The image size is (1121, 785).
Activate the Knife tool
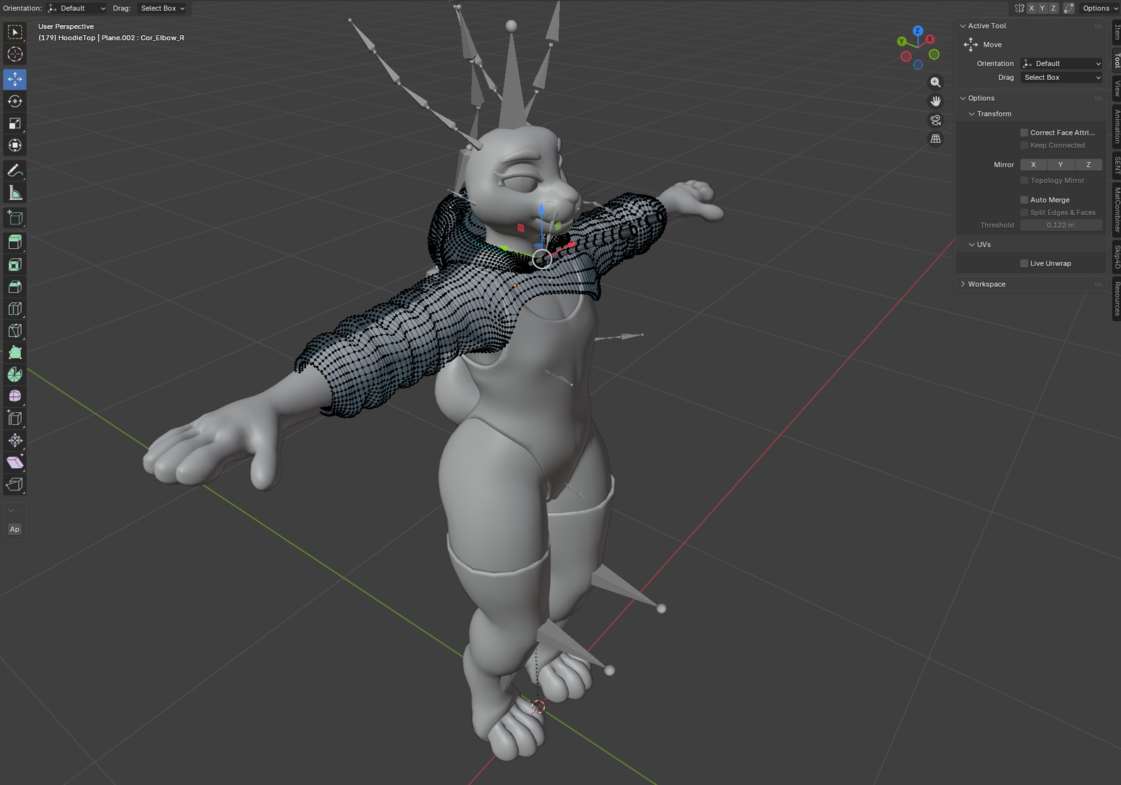click(15, 331)
